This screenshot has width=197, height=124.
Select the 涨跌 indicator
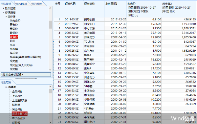[x=12, y=45]
